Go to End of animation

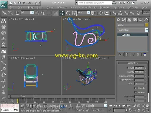point(129,106)
